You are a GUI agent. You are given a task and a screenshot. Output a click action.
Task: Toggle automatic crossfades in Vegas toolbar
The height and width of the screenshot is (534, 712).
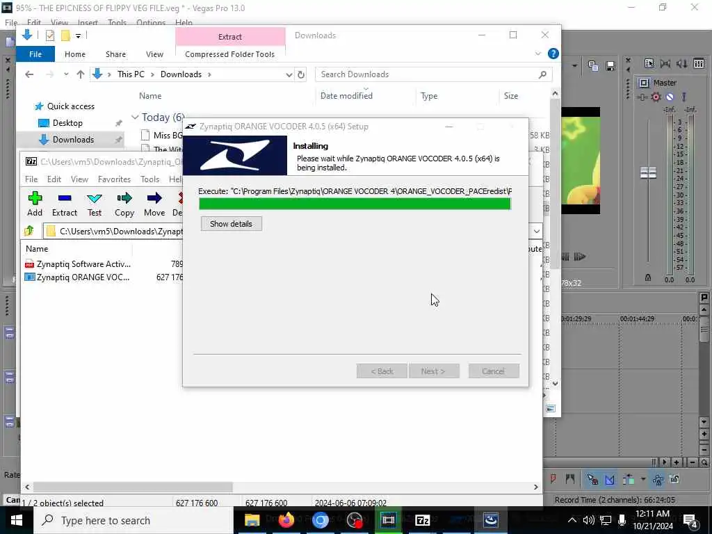pyautogui.click(x=609, y=479)
